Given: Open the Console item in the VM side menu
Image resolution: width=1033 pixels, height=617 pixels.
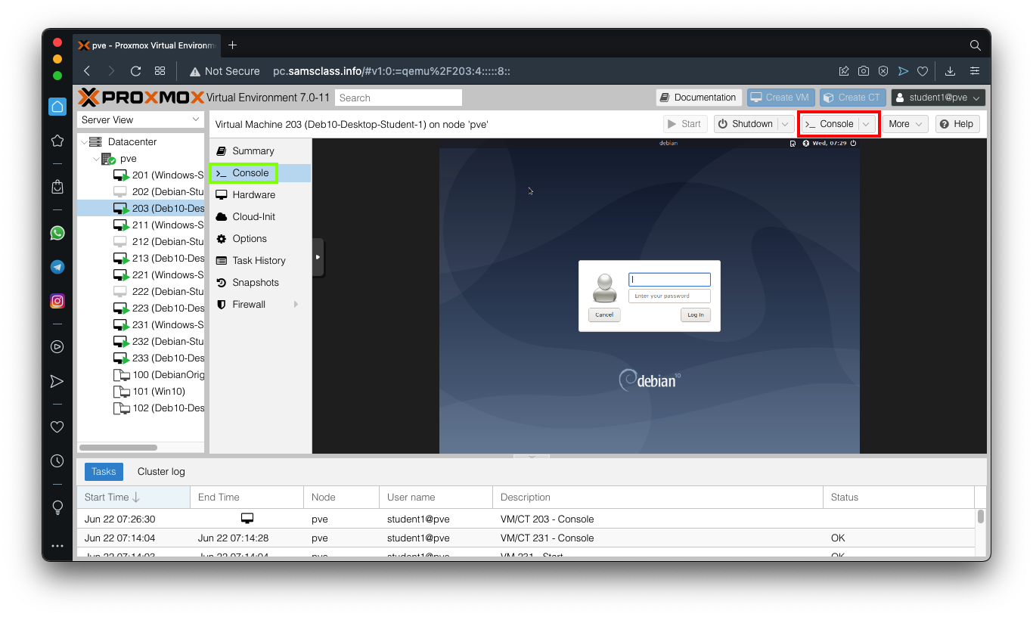Looking at the screenshot, I should tap(260, 173).
